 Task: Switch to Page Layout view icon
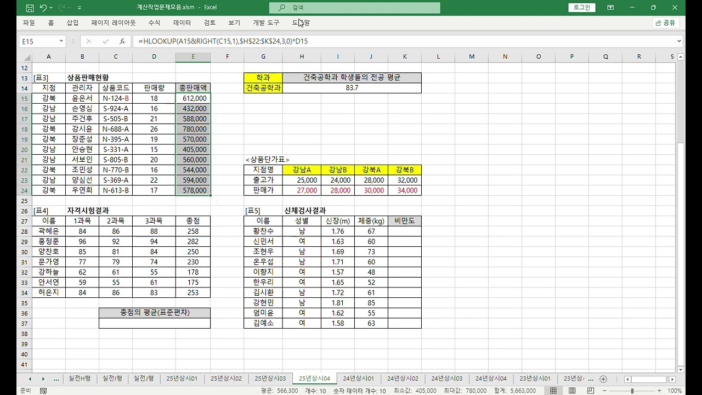tap(571, 391)
